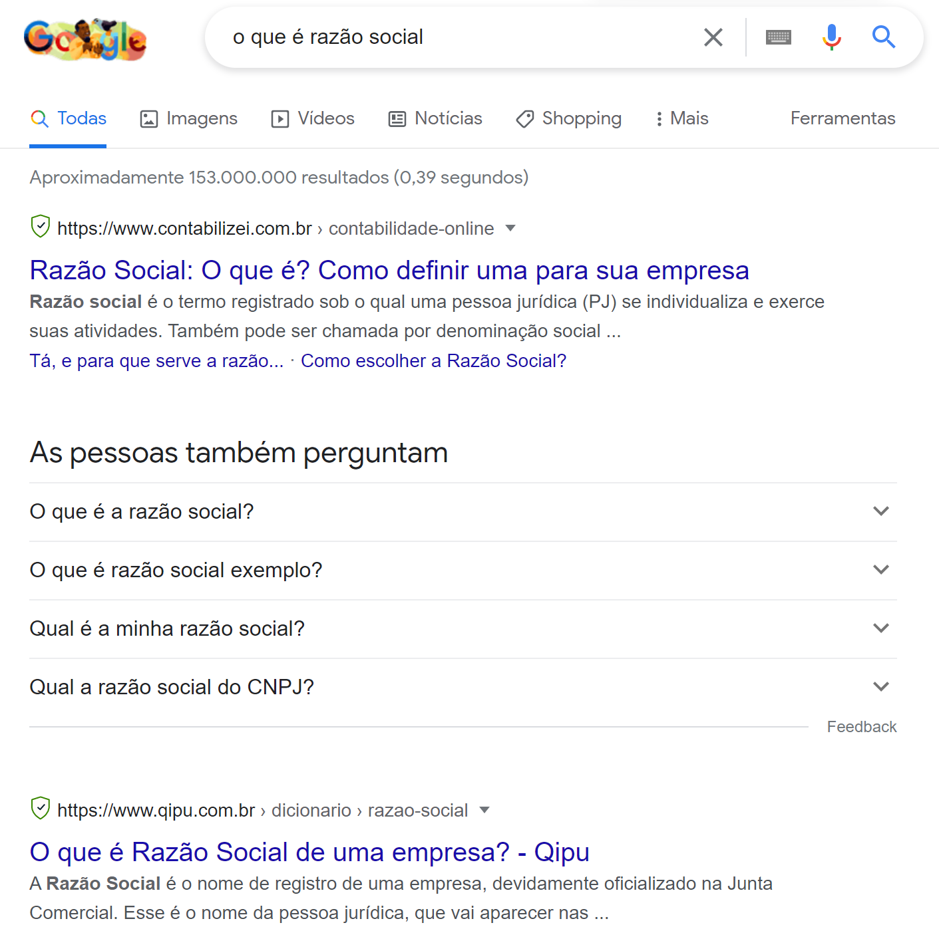939x927 pixels.
Task: Open the Ferramentas menu
Action: (x=842, y=118)
